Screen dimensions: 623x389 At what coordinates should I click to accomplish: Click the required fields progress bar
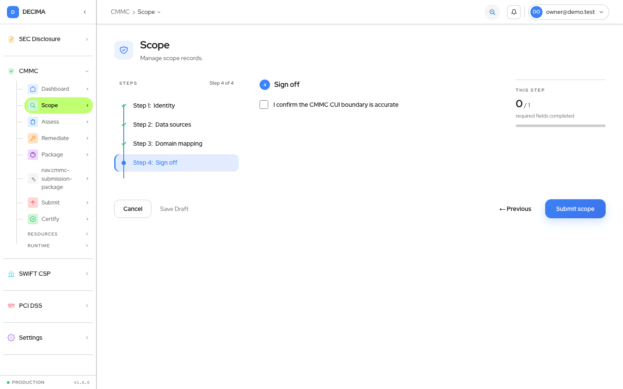[x=561, y=126]
